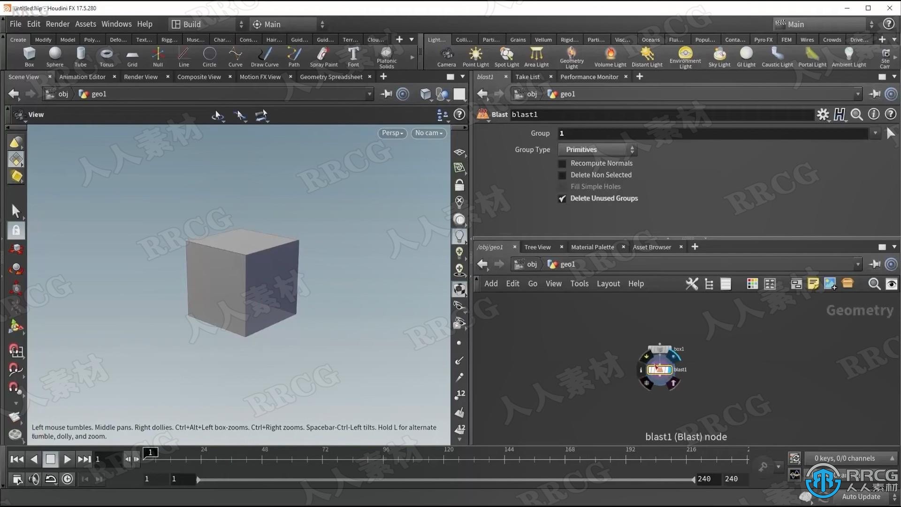Add Platonic Solids geometry
Screen dimensions: 901x507
pos(387,57)
